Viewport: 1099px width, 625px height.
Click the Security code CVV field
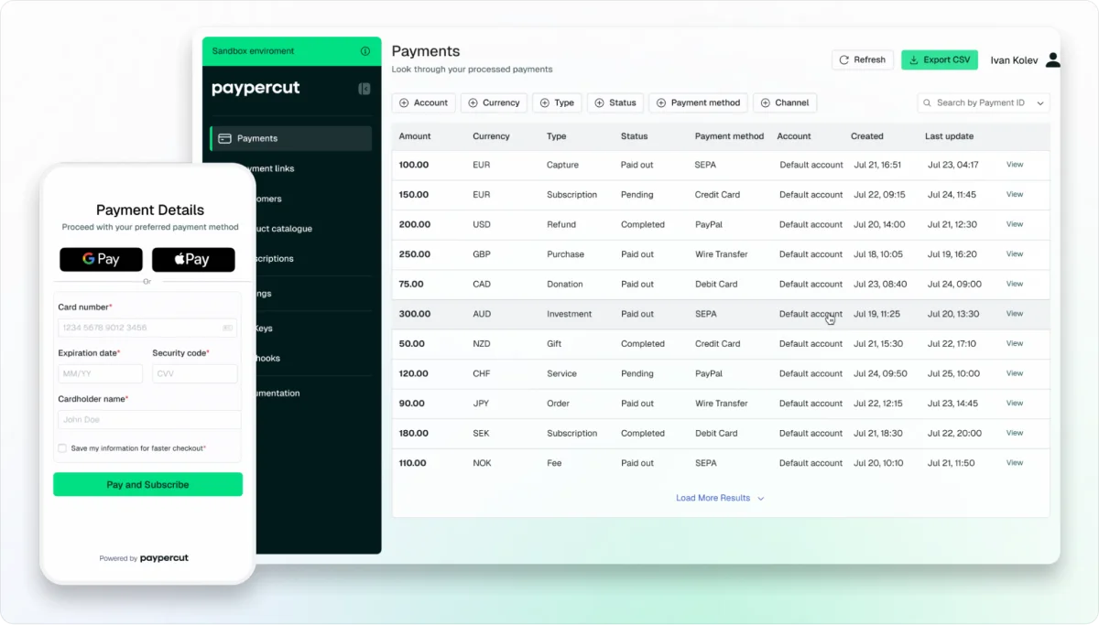pyautogui.click(x=195, y=373)
